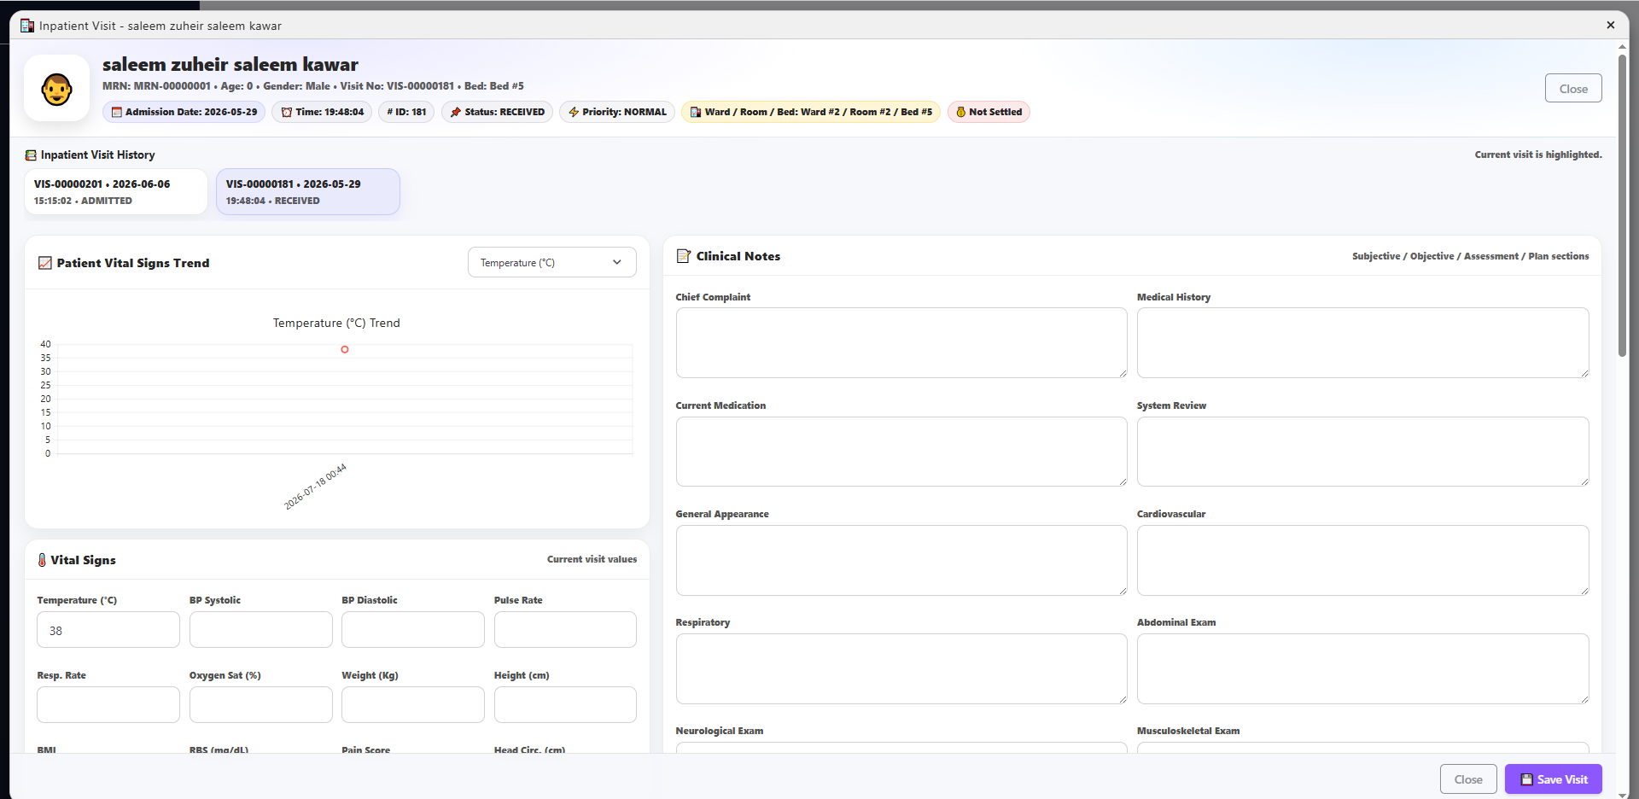Screen dimensions: 1639x799
Task: Click the Close button in the header
Action: [1573, 88]
